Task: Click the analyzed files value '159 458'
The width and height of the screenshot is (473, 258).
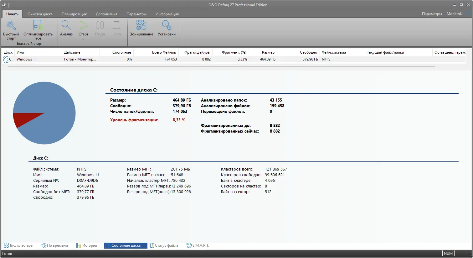Action: click(x=277, y=106)
